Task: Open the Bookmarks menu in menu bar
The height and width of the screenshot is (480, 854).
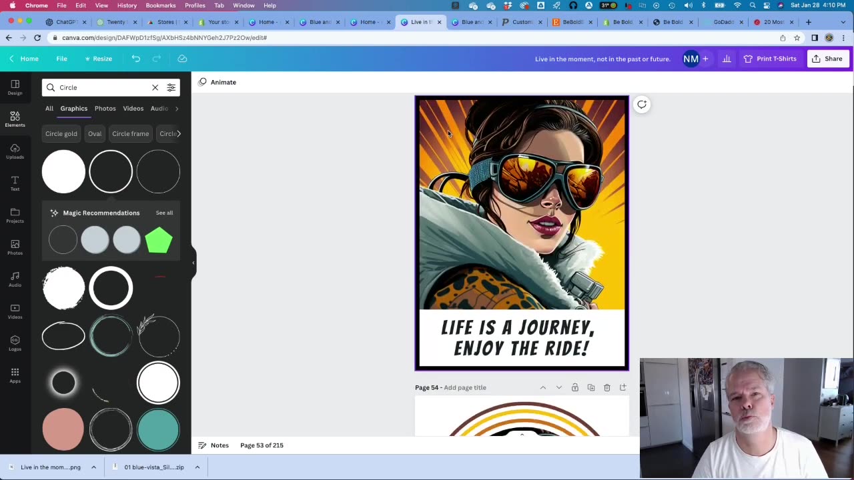Action: (x=161, y=5)
